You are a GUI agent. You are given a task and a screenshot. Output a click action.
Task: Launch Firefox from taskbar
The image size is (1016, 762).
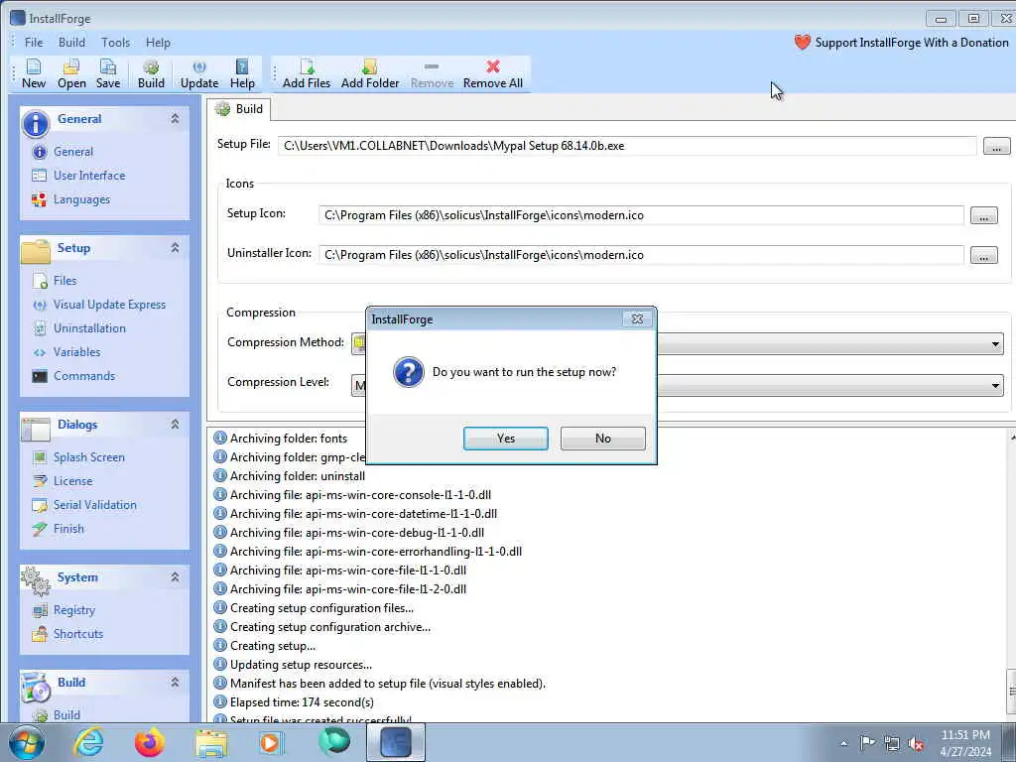click(150, 742)
